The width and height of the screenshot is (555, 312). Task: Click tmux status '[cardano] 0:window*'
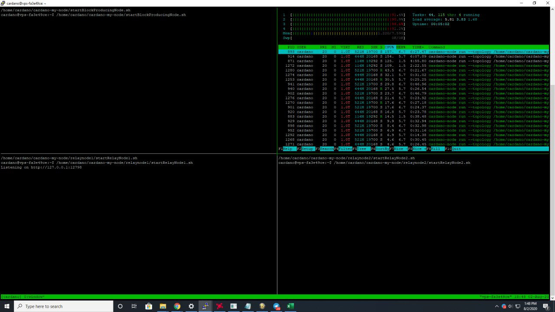click(23, 297)
